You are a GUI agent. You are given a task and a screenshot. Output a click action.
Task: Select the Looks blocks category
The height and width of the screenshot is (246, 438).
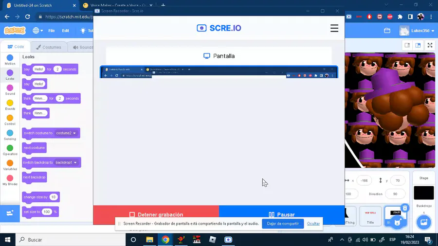point(10,75)
